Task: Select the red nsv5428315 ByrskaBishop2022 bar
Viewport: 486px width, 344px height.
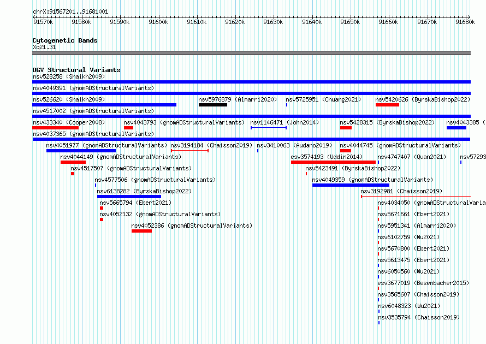Action: [346, 128]
